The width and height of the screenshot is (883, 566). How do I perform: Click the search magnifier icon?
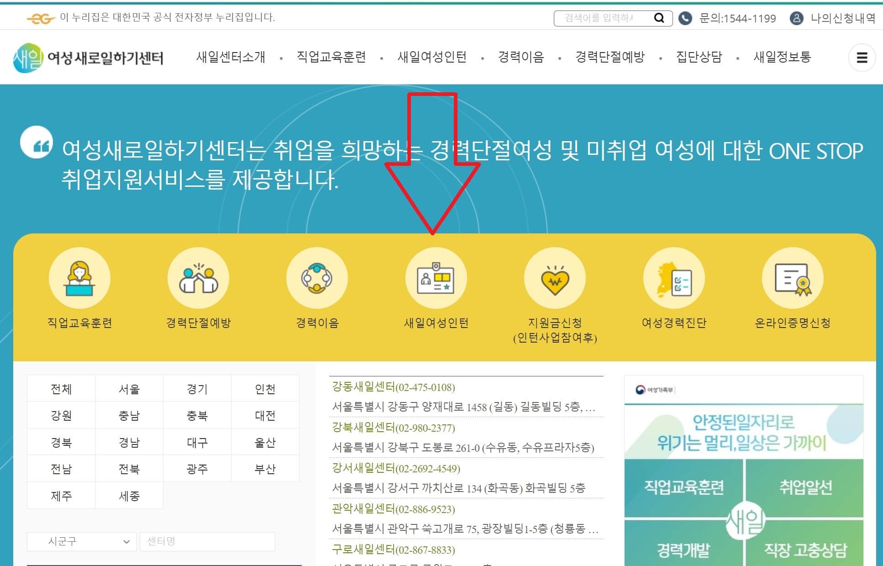(659, 18)
